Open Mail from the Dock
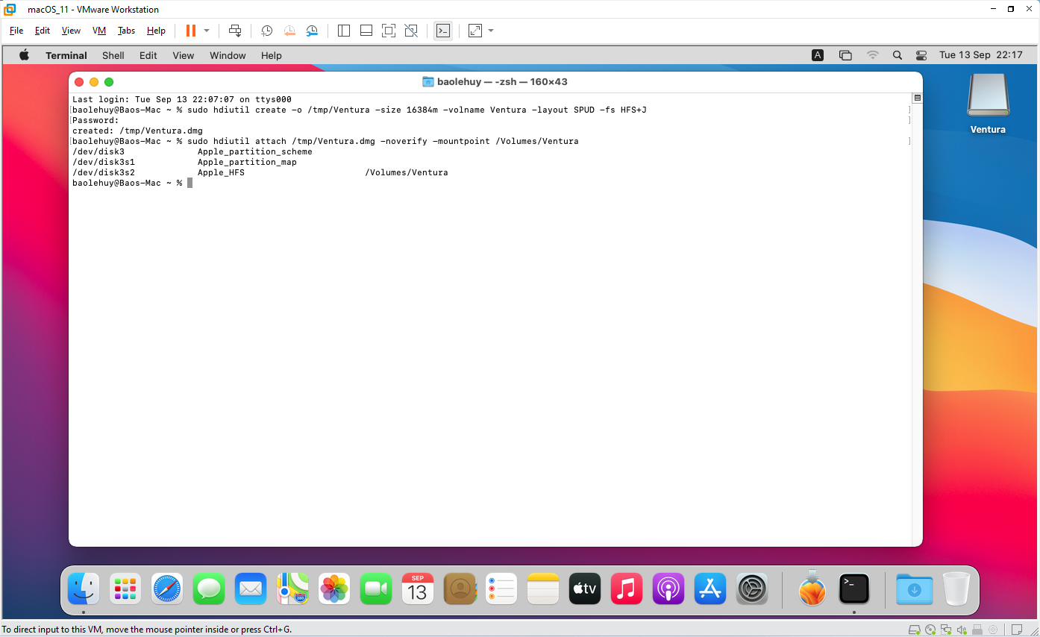The height and width of the screenshot is (637, 1040). [x=251, y=589]
